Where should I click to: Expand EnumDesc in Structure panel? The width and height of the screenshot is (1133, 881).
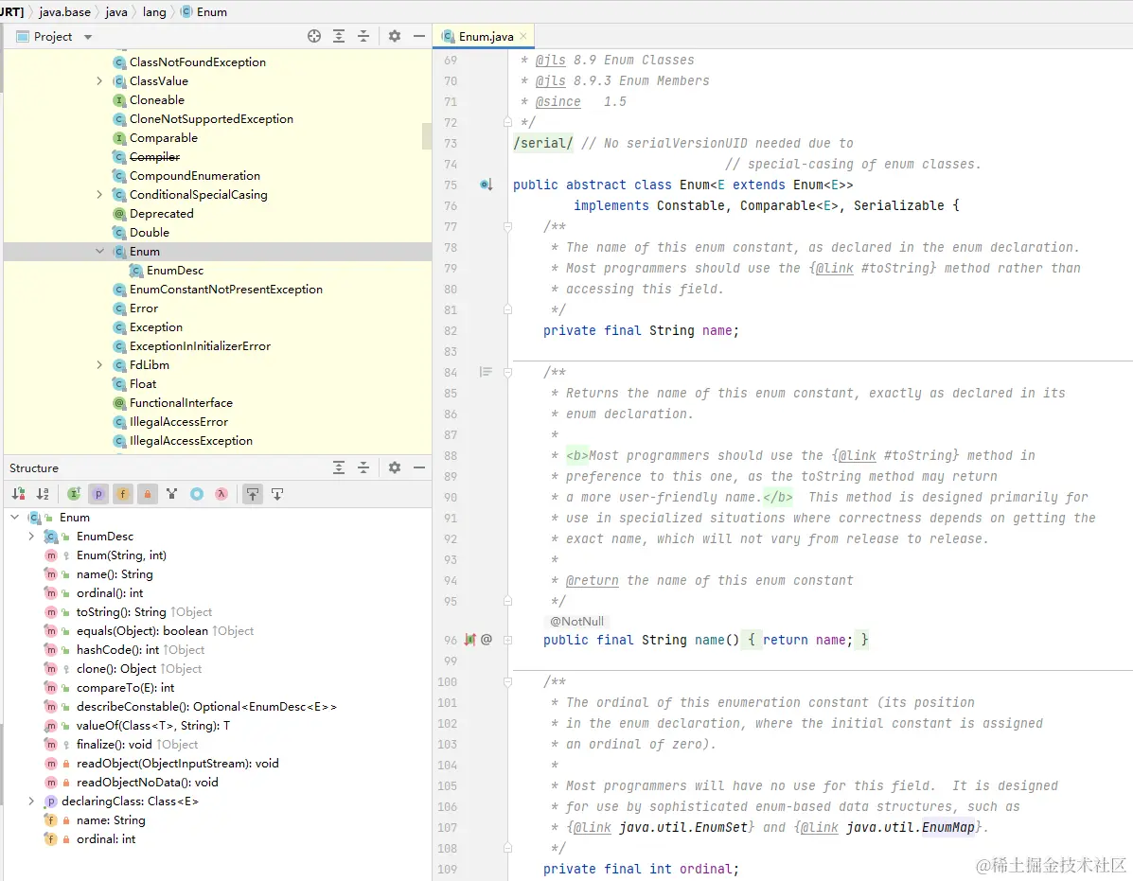click(31, 536)
